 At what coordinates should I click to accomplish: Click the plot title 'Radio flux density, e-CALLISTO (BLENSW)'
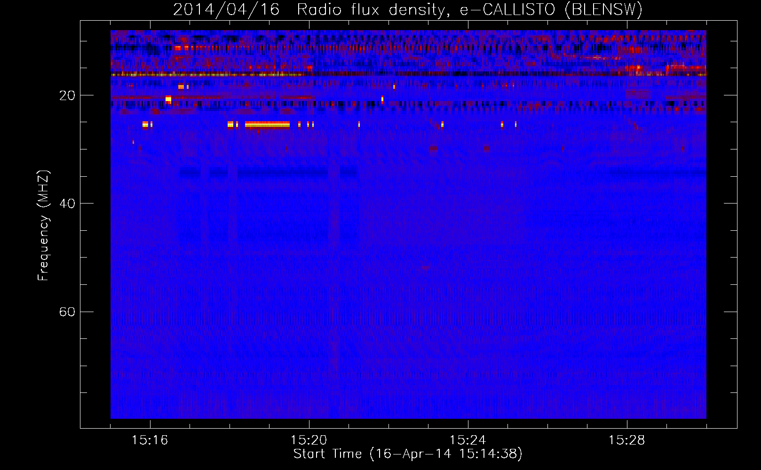coord(469,10)
